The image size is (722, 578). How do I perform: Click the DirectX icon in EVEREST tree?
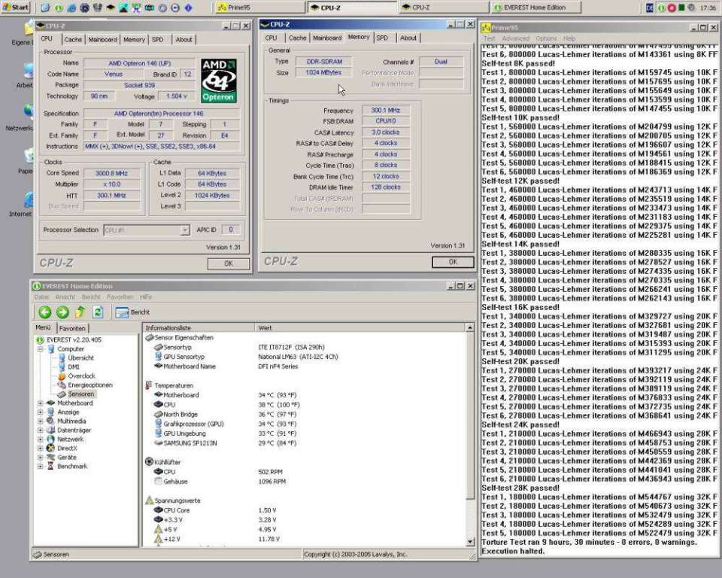click(50, 448)
